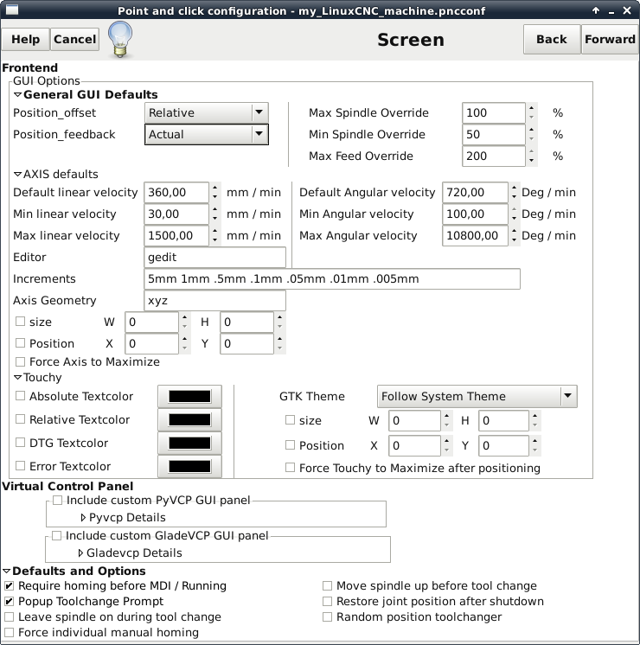Go Forward to the next page
The image size is (640, 645).
(610, 40)
